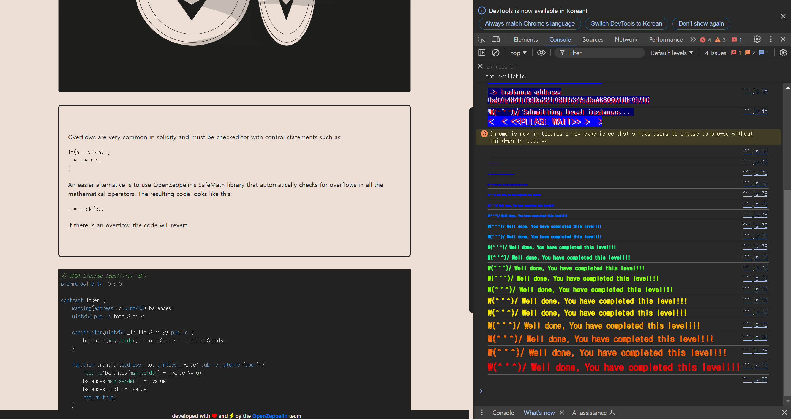Image resolution: width=791 pixels, height=419 pixels.
Task: Switch to the Network tab
Action: [x=626, y=39]
